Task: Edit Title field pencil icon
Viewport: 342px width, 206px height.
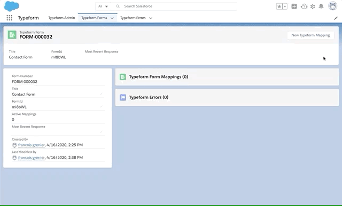Action: tap(101, 94)
